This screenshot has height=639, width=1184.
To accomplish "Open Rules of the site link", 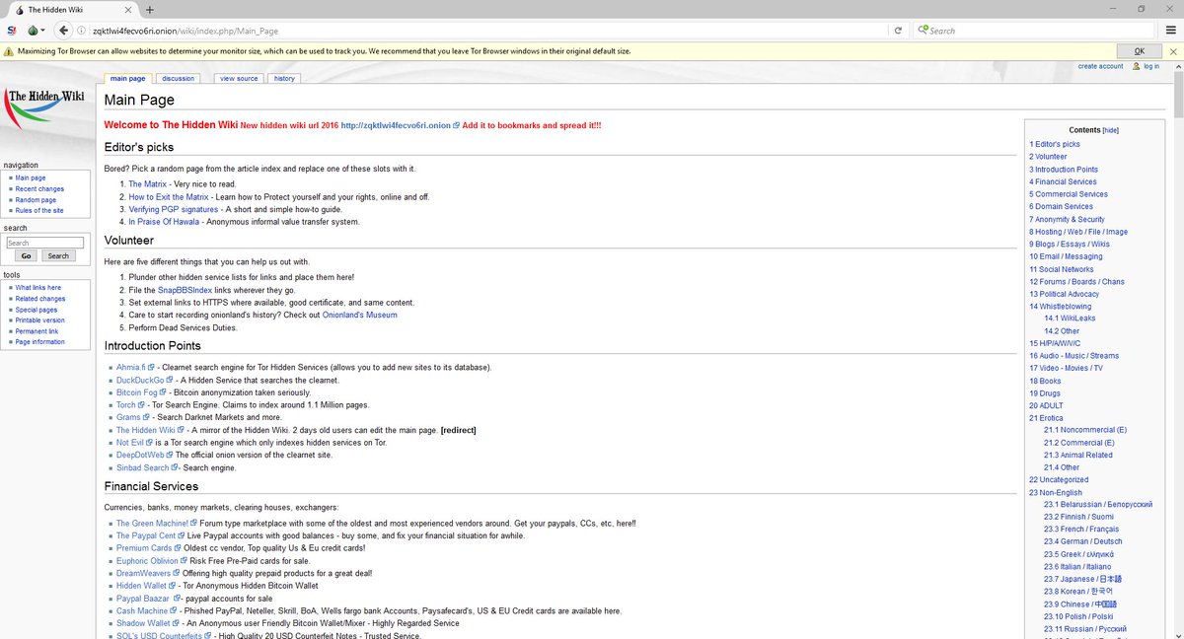I will click(x=39, y=210).
